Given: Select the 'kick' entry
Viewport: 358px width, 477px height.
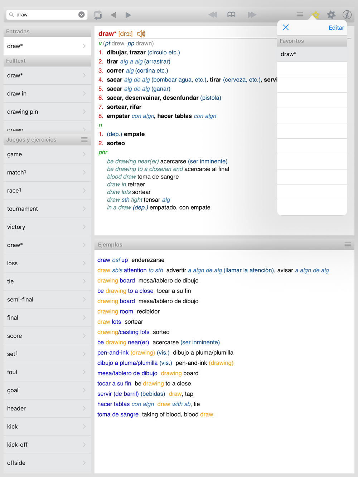Looking at the screenshot, I should (x=47, y=427).
